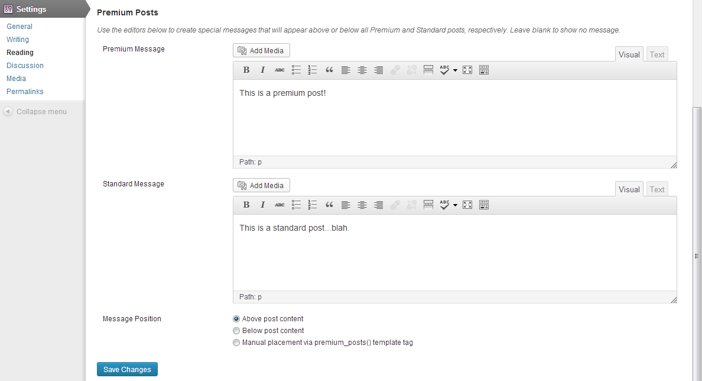Viewport: 702px width, 381px height.
Task: Open Permalinks settings page
Action: tap(25, 92)
